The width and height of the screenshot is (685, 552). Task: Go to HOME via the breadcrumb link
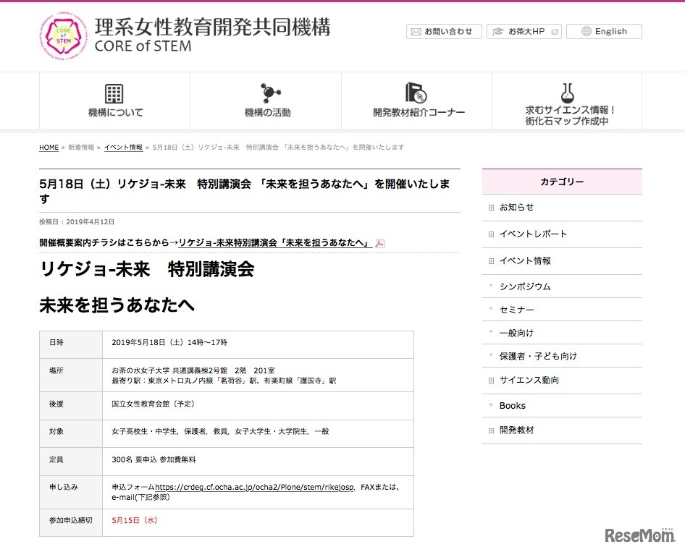48,148
